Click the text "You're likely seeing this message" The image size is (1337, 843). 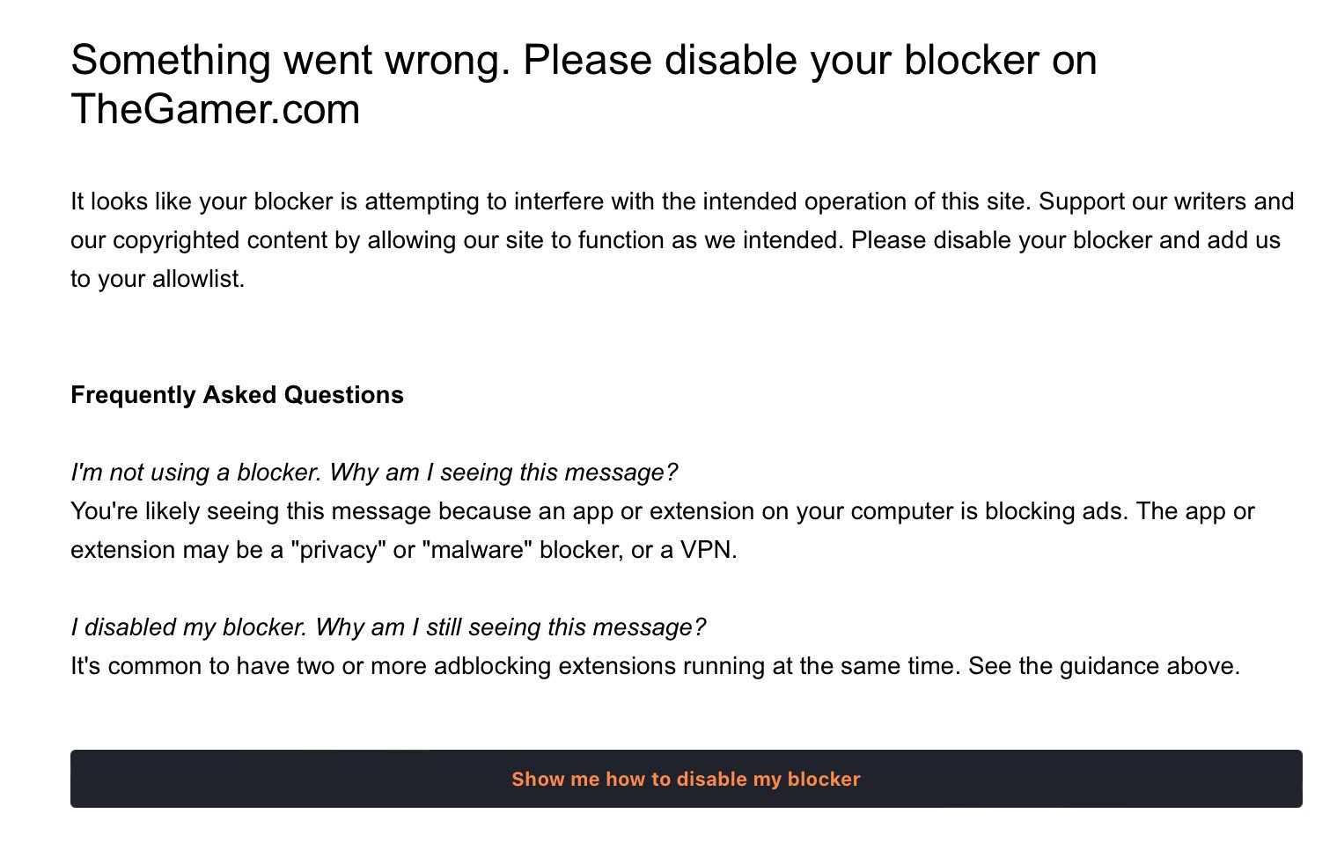point(251,511)
